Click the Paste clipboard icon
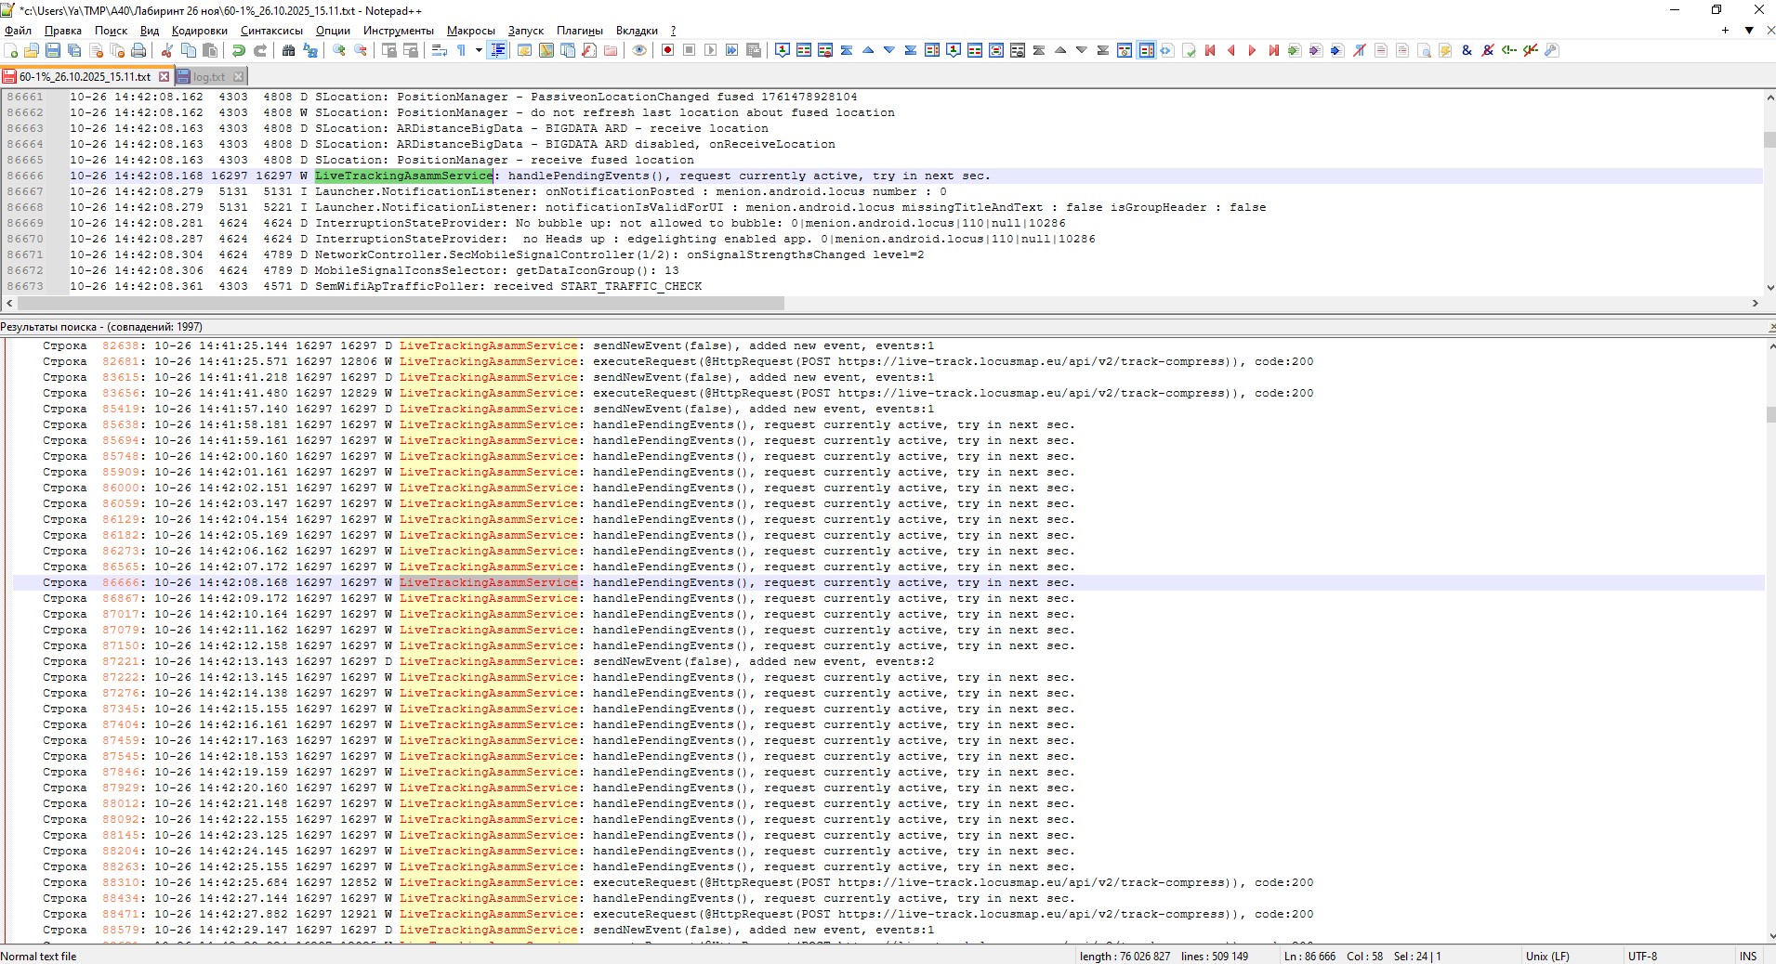Image resolution: width=1776 pixels, height=964 pixels. [x=210, y=50]
